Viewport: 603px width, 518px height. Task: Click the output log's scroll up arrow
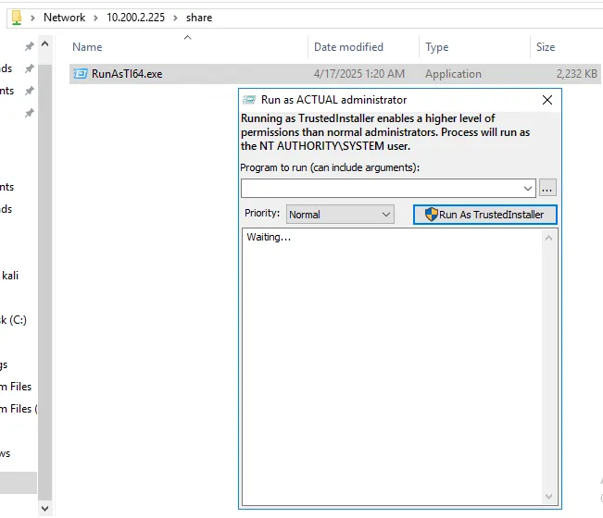pyautogui.click(x=549, y=239)
